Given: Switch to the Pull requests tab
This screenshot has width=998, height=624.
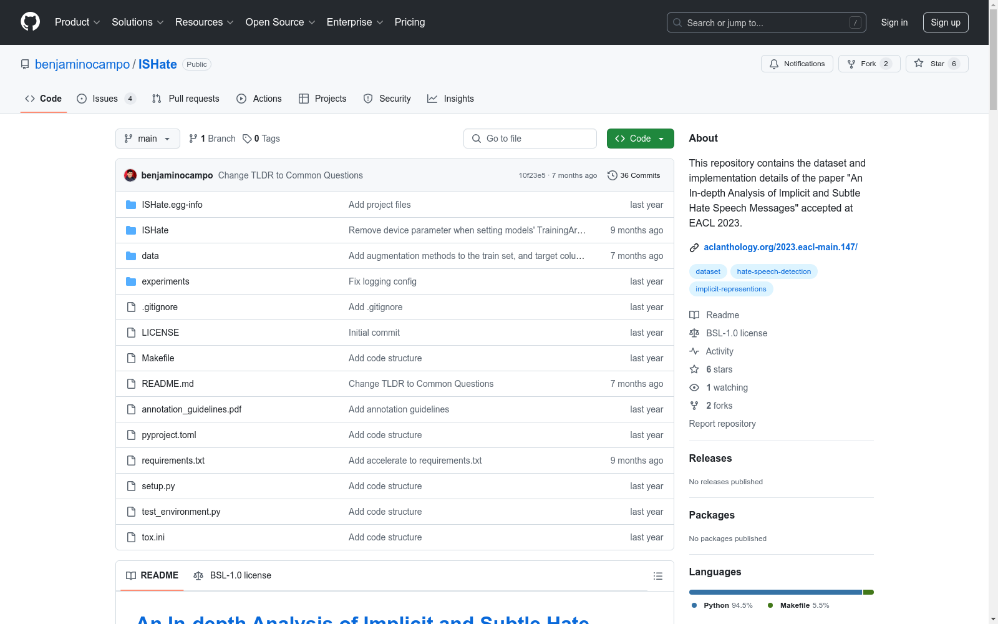Looking at the screenshot, I should pyautogui.click(x=186, y=99).
